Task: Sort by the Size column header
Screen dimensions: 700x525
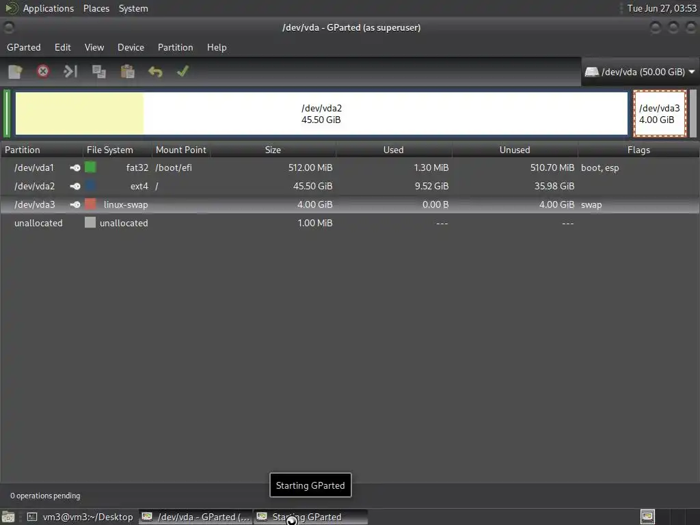Action: point(273,150)
